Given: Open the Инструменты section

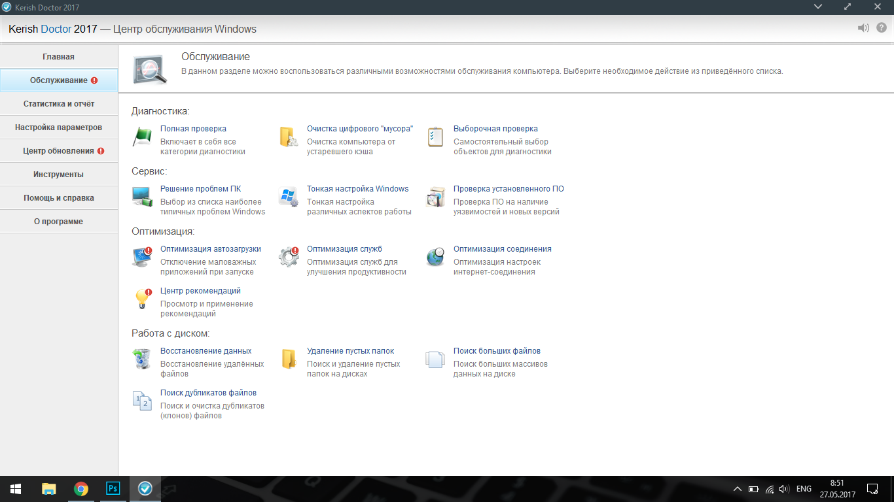Looking at the screenshot, I should [59, 175].
